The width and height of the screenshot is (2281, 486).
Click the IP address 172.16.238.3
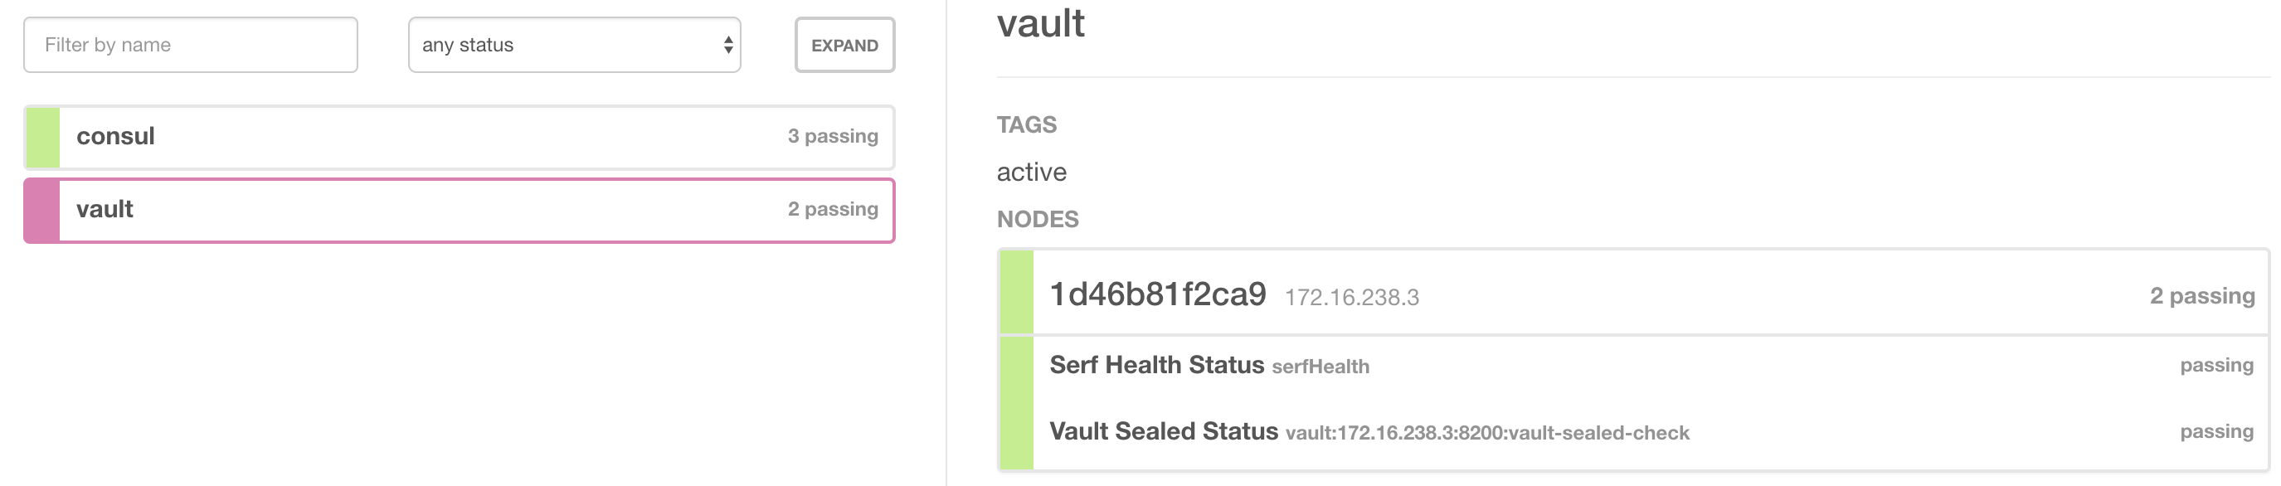click(1352, 298)
